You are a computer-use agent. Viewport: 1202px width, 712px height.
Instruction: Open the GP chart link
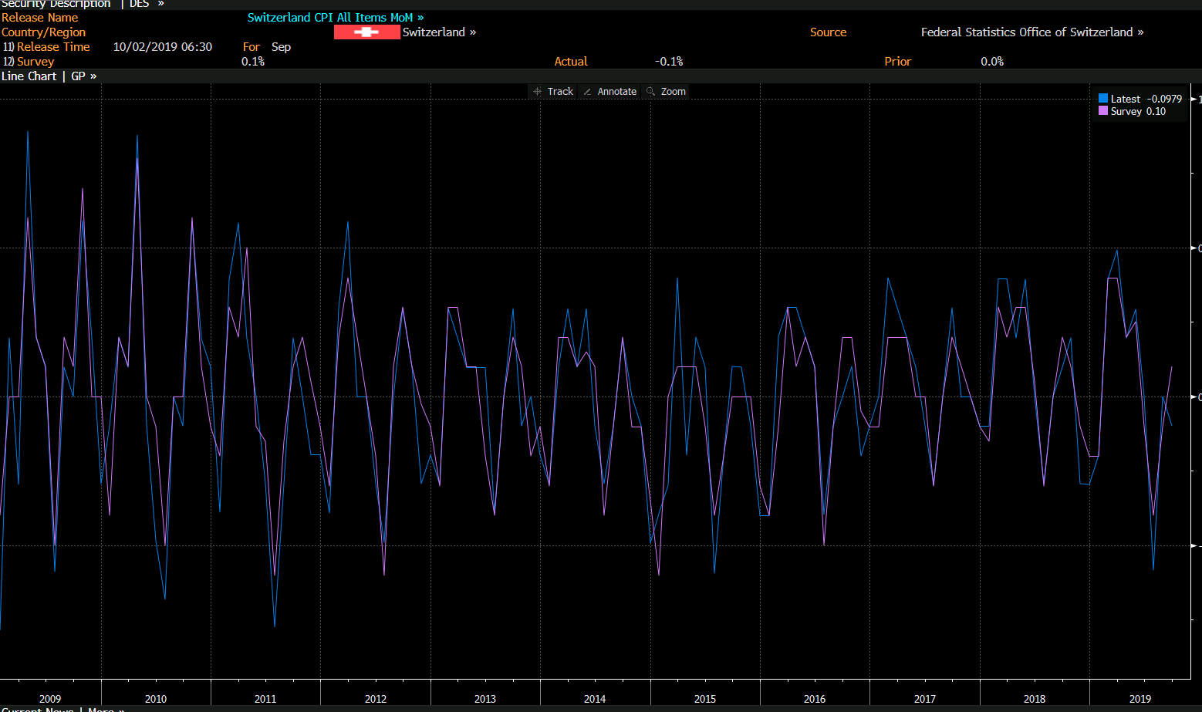click(x=83, y=76)
